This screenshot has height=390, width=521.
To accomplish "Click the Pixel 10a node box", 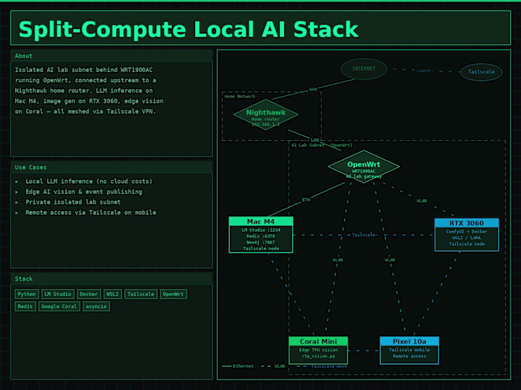I will pos(409,351).
